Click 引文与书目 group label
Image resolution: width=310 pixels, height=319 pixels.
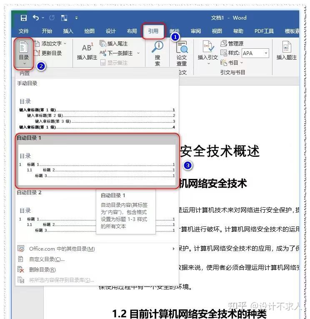click(x=232, y=73)
